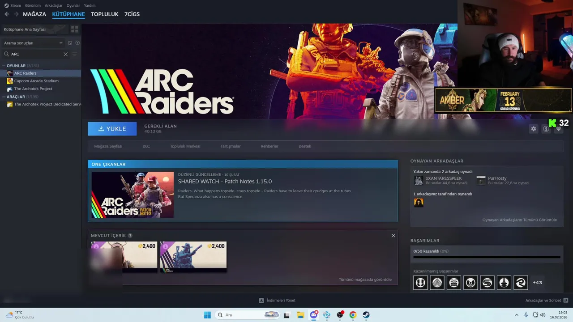Open the Oyunlar menu
The height and width of the screenshot is (322, 573).
click(73, 5)
